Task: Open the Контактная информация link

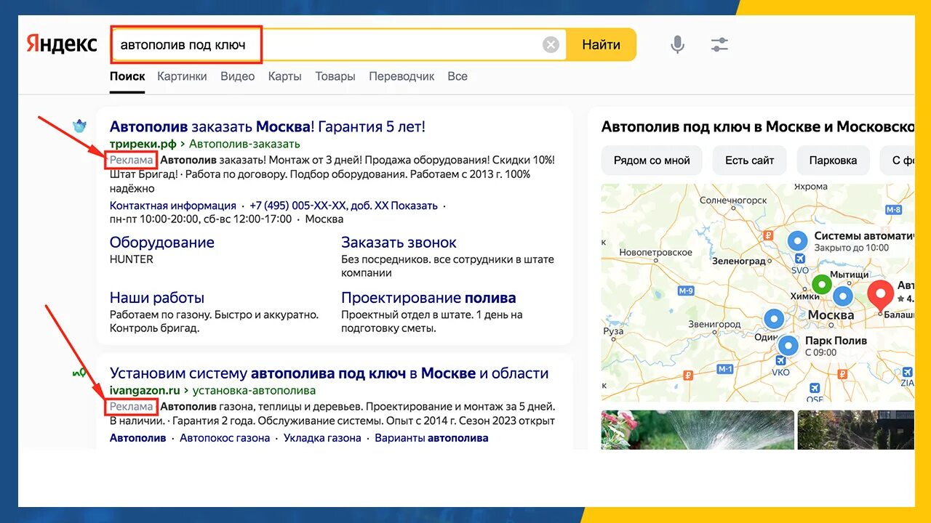Action: coord(173,206)
